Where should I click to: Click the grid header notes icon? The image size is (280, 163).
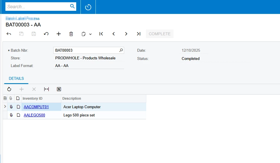click(x=18, y=99)
